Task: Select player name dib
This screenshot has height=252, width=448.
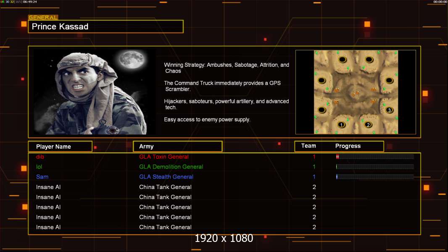Action: [40, 157]
